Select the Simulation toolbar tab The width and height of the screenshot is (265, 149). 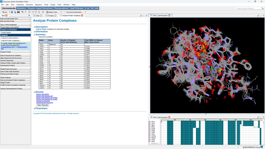22,8
